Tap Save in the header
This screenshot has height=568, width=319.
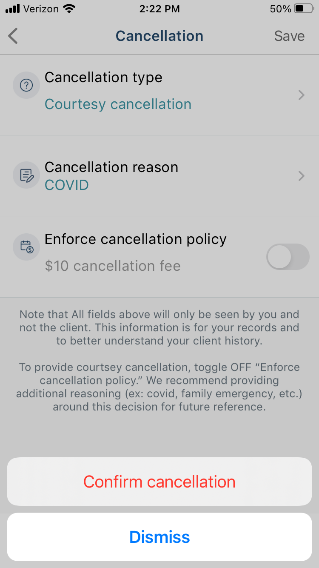289,36
